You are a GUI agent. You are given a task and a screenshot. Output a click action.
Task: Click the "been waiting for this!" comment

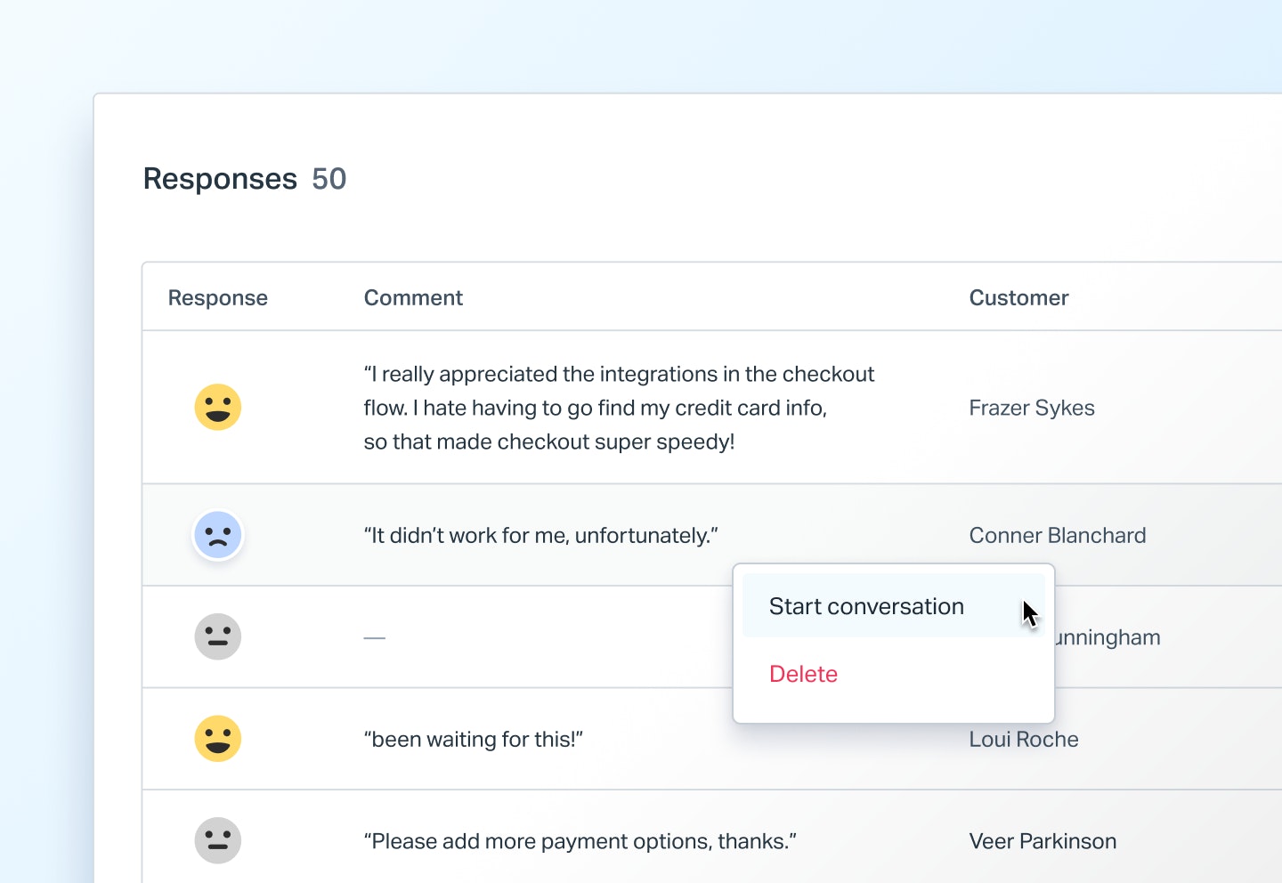click(x=473, y=740)
